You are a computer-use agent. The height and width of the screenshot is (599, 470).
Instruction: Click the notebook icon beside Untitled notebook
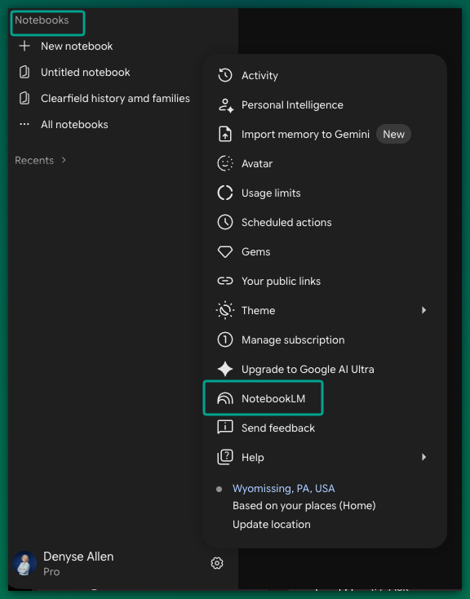(x=24, y=72)
